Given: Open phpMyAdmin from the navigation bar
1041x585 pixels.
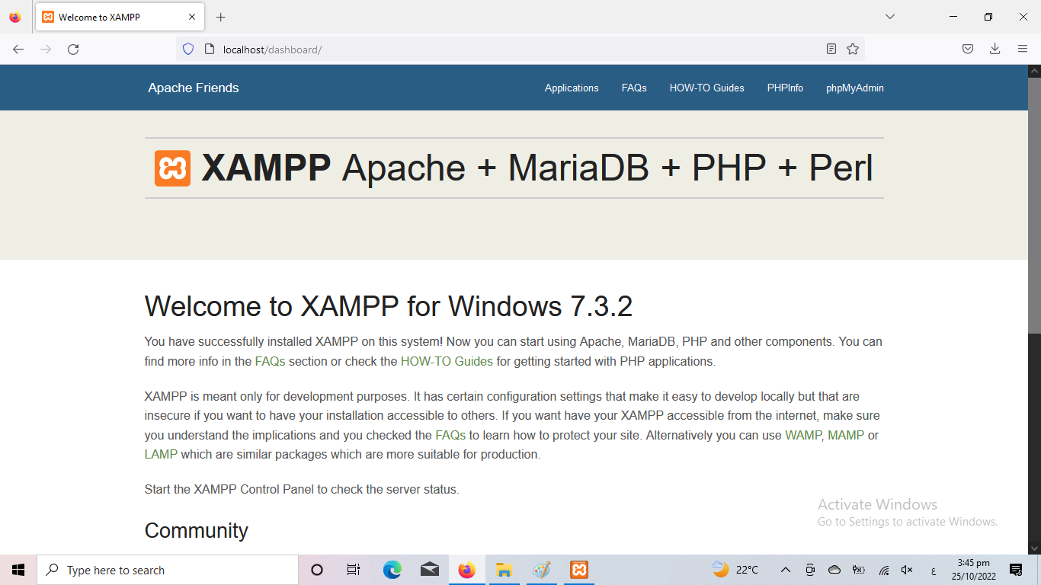Looking at the screenshot, I should (x=854, y=88).
